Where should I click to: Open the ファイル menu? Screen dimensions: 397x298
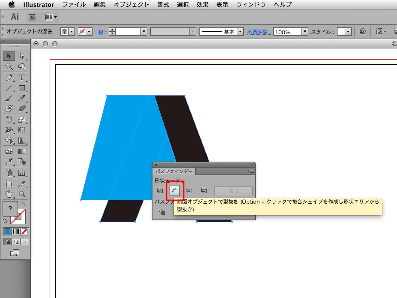[x=74, y=5]
